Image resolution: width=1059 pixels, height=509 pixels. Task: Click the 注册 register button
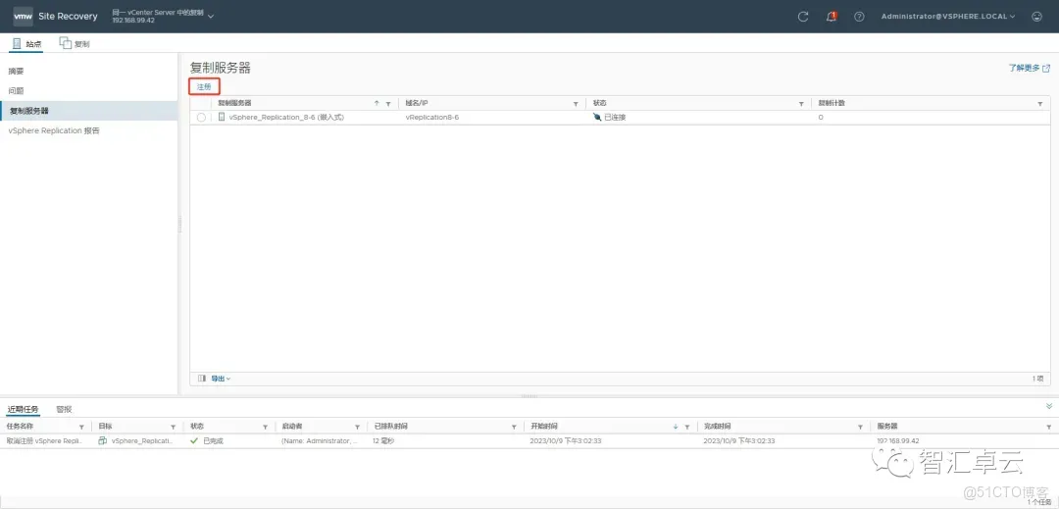[x=204, y=87]
